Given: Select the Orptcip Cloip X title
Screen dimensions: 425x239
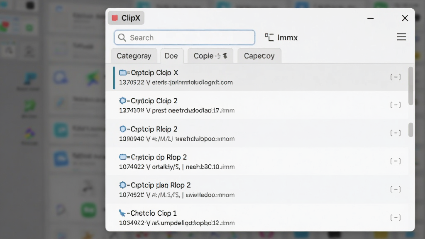Looking at the screenshot, I should coord(154,73).
